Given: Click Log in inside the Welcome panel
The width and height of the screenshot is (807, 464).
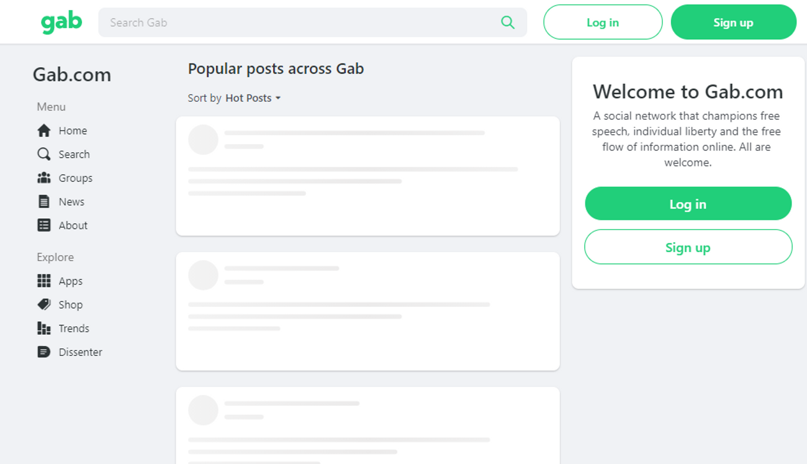Looking at the screenshot, I should tap(688, 203).
